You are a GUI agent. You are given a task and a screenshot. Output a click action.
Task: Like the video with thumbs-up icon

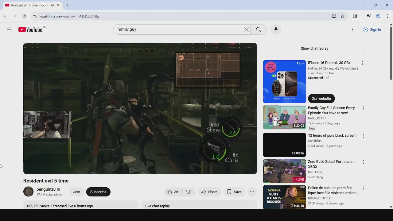pos(173,192)
